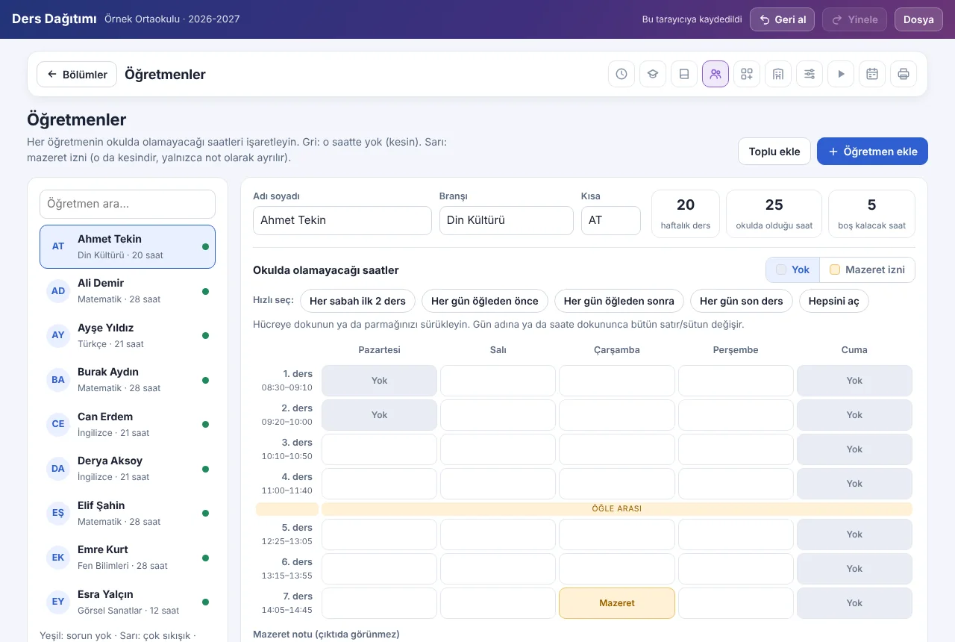Click the Branşı field with Din Kültürü

click(x=507, y=220)
